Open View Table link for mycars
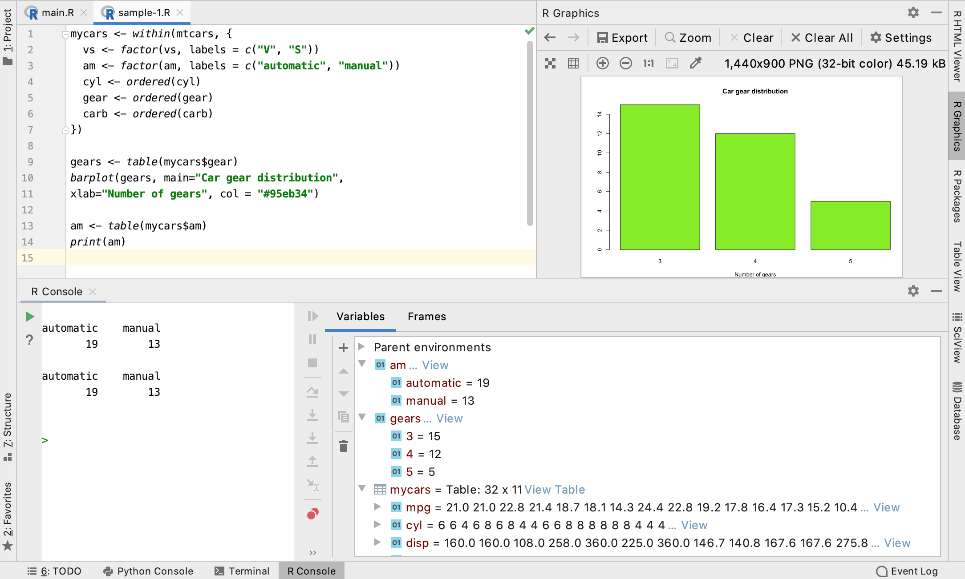965x579 pixels. (555, 490)
